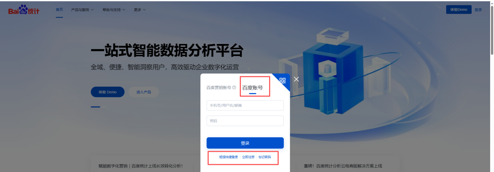The height and width of the screenshot is (172, 494).
Task: Close the login dialog with X
Action: click(x=296, y=79)
